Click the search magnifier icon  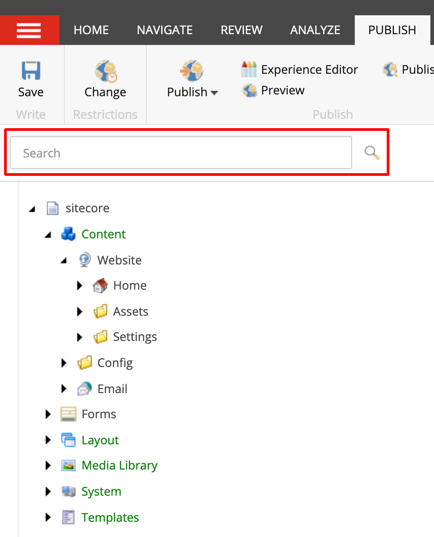click(371, 153)
